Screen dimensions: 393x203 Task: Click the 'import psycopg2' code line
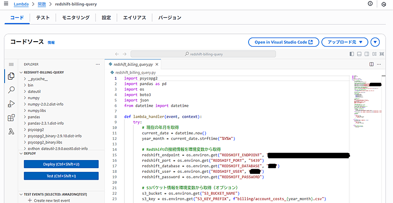(x=141, y=79)
